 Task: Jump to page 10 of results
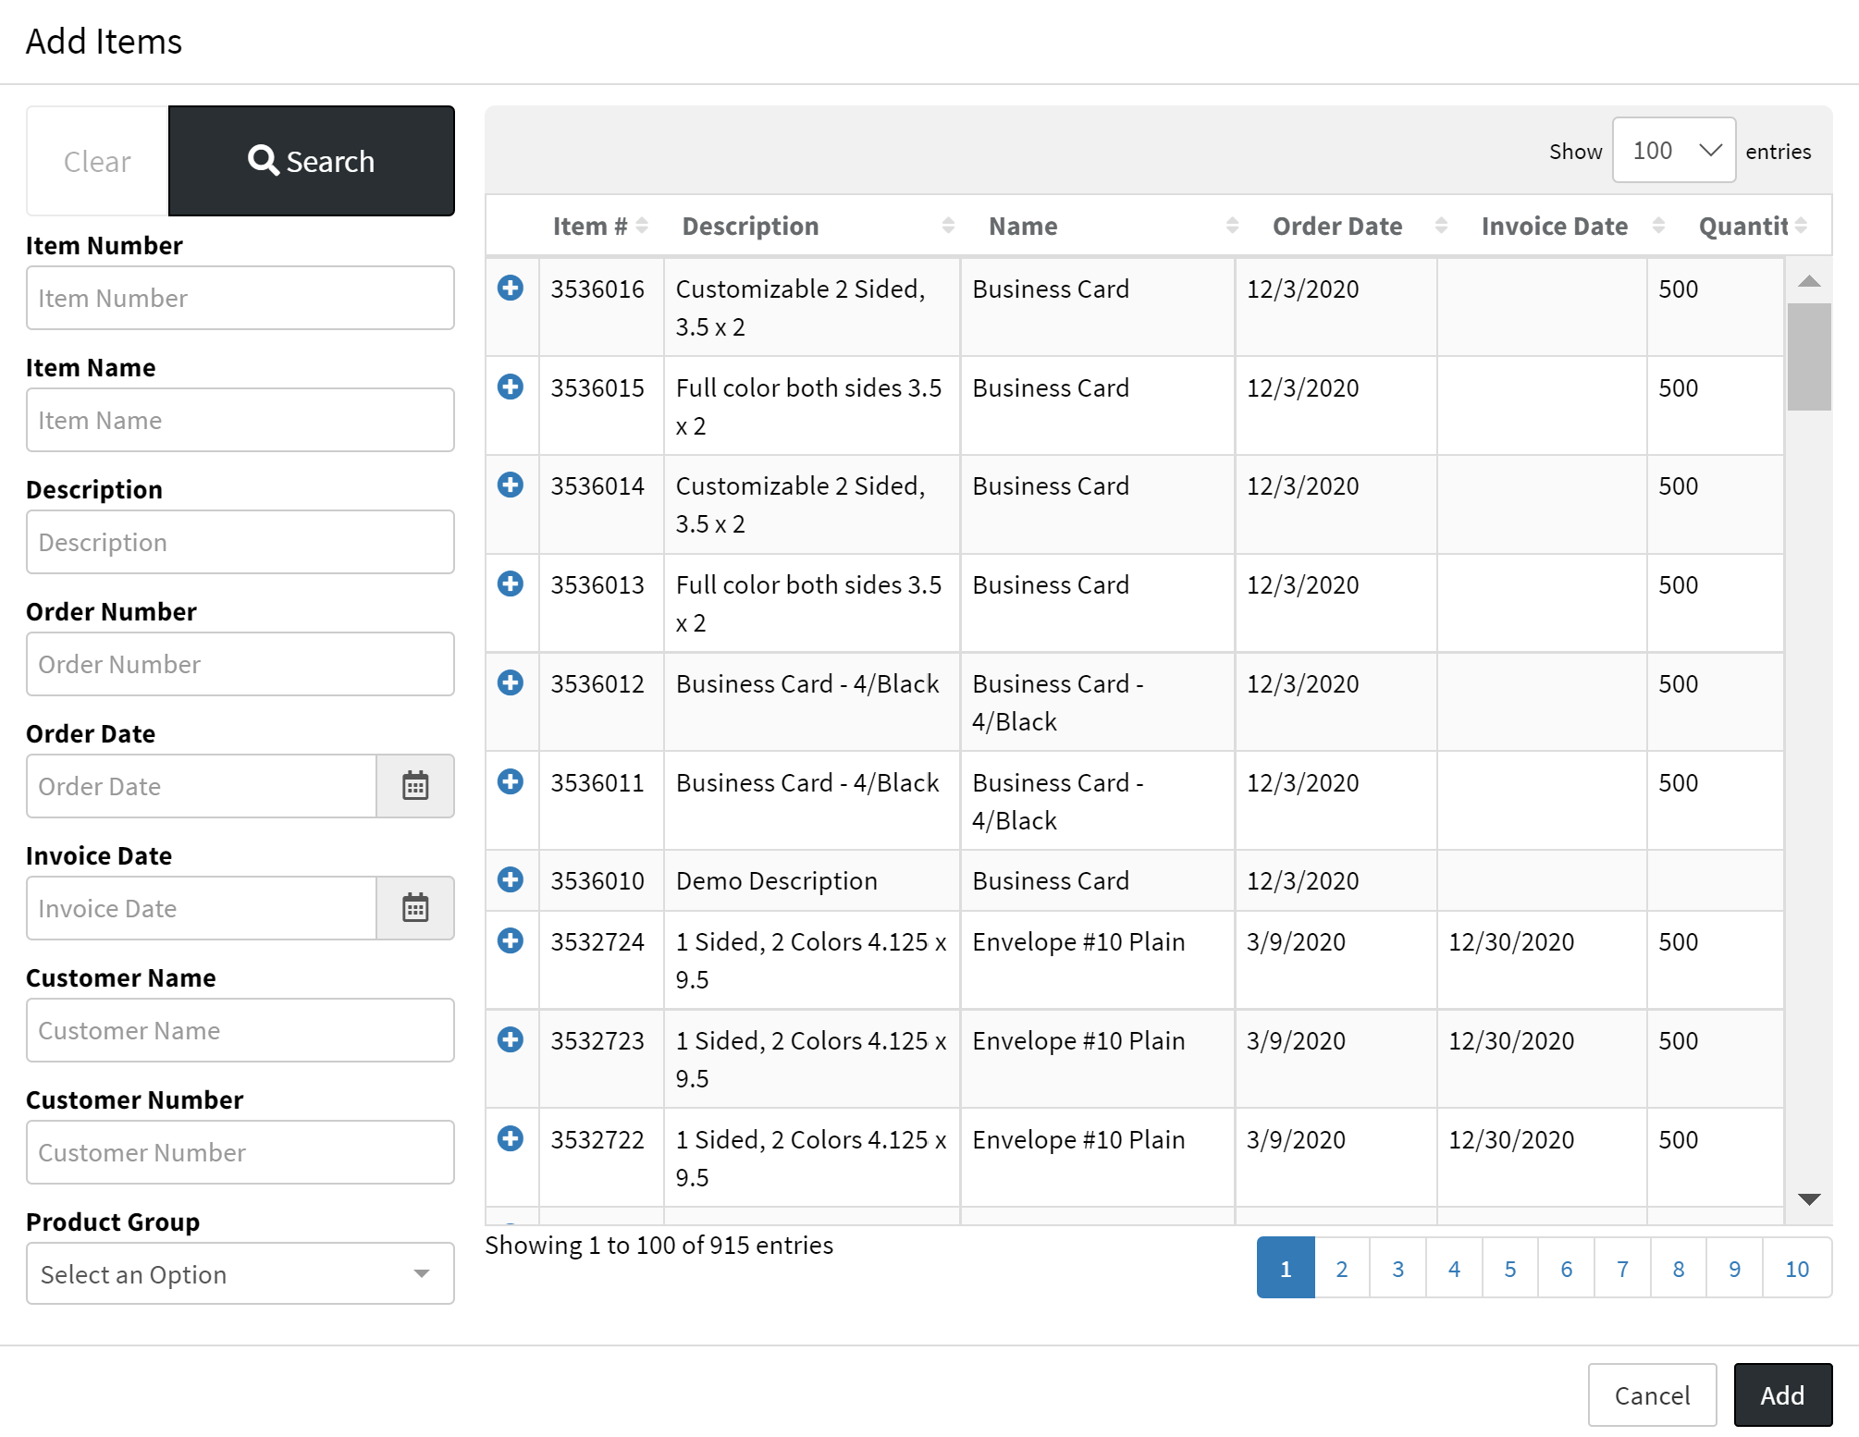(x=1796, y=1269)
